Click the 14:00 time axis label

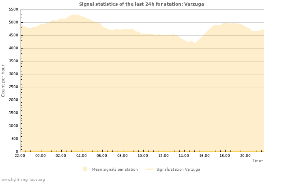(x=184, y=155)
